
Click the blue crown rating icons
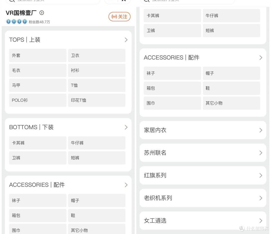coord(16,22)
